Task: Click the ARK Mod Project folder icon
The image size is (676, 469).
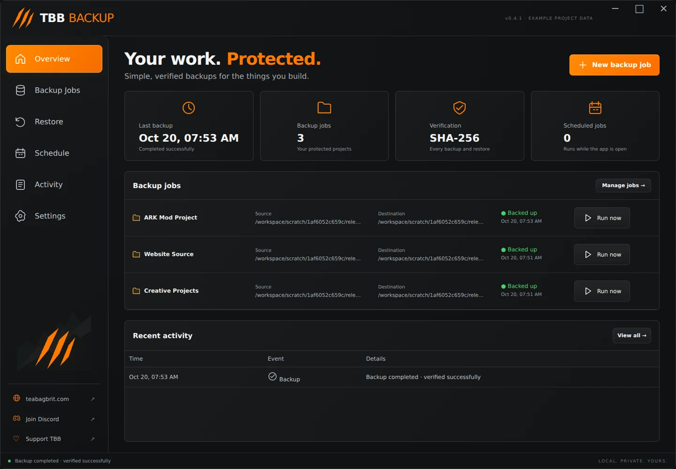Action: [x=136, y=218]
